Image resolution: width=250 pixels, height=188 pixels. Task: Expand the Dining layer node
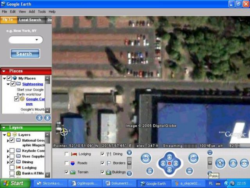coord(8,162)
